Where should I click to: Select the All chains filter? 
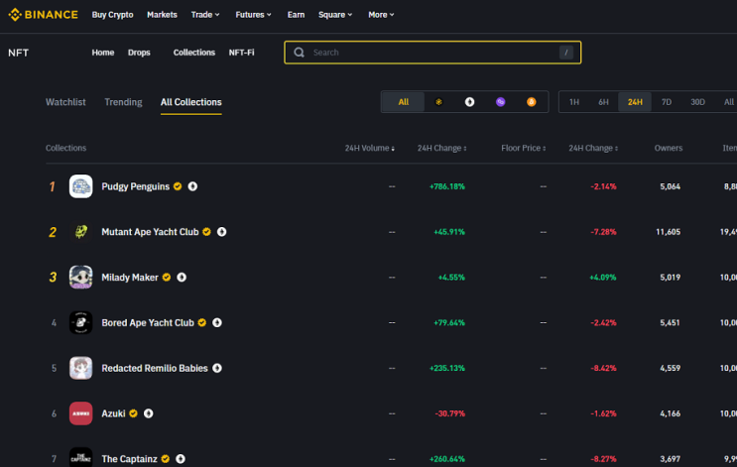click(404, 102)
